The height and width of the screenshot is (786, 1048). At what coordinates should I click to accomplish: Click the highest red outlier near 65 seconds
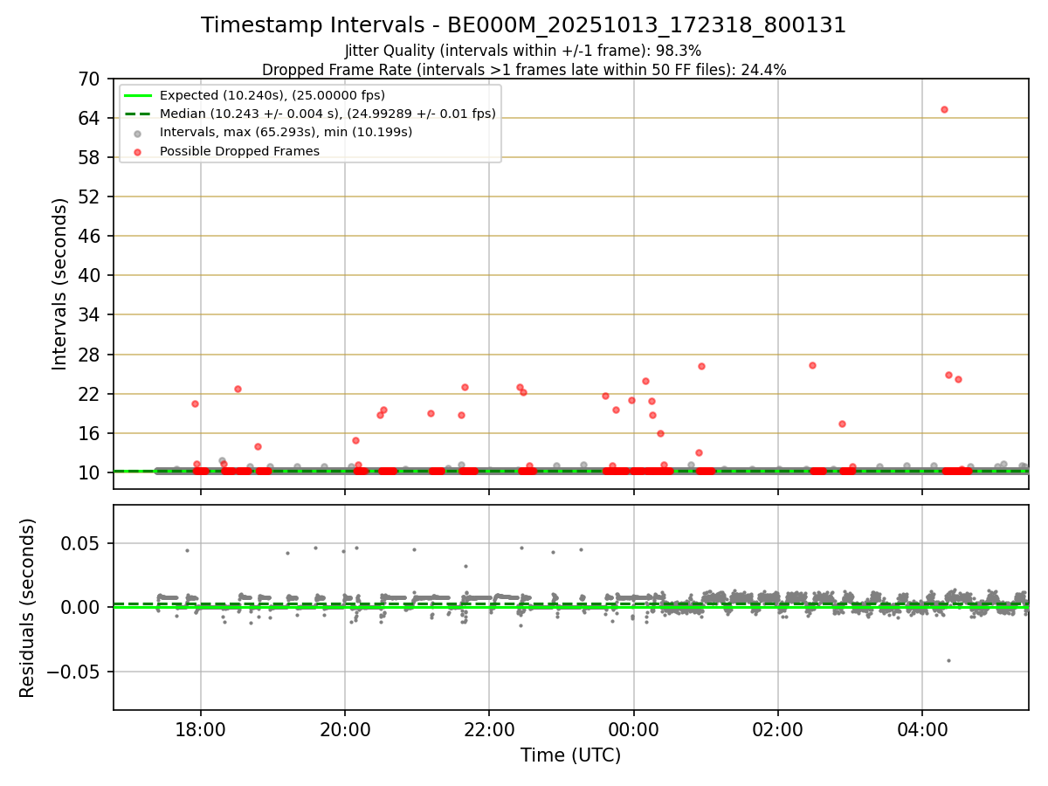click(x=944, y=109)
